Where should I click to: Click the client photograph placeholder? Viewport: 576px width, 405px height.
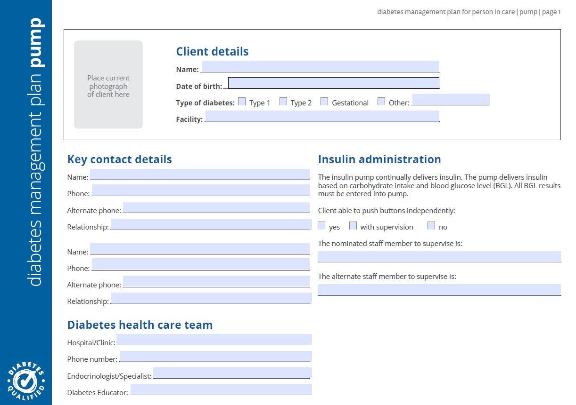(108, 85)
